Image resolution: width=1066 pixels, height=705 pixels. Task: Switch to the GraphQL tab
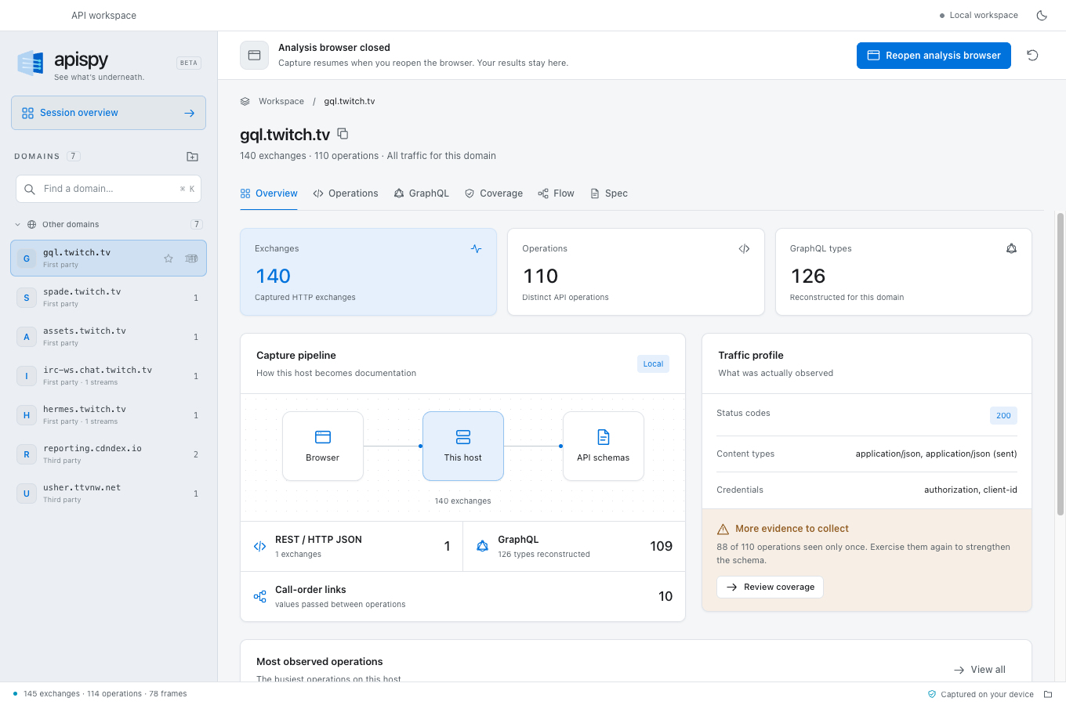click(x=422, y=193)
